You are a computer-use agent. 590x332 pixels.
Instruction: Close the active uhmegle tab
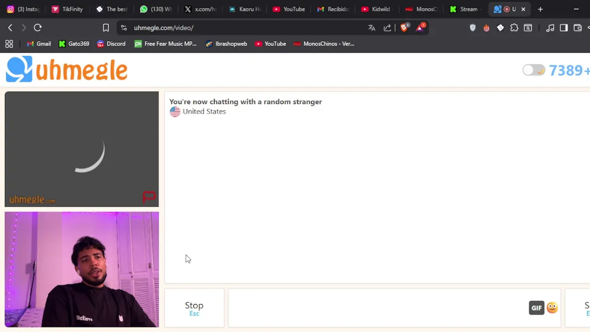click(x=523, y=9)
